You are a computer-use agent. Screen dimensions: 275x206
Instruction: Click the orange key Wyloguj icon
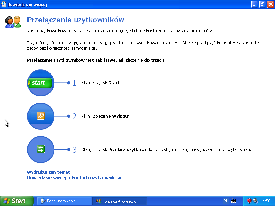coord(41,116)
